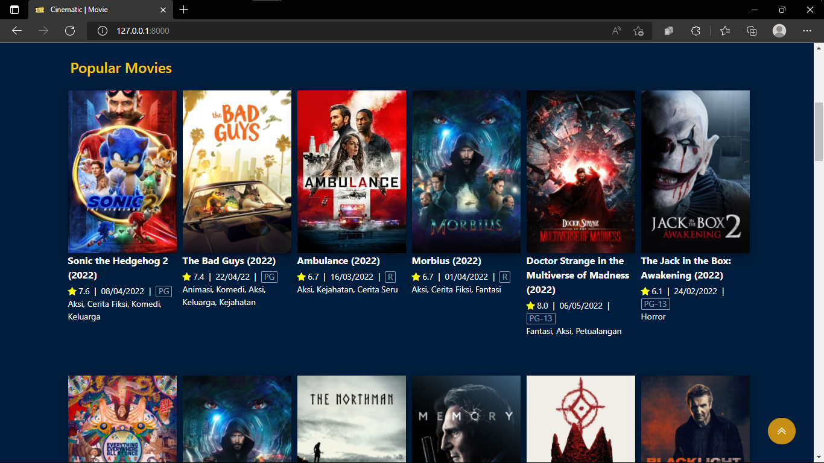Open the user profile avatar icon

pos(779,31)
